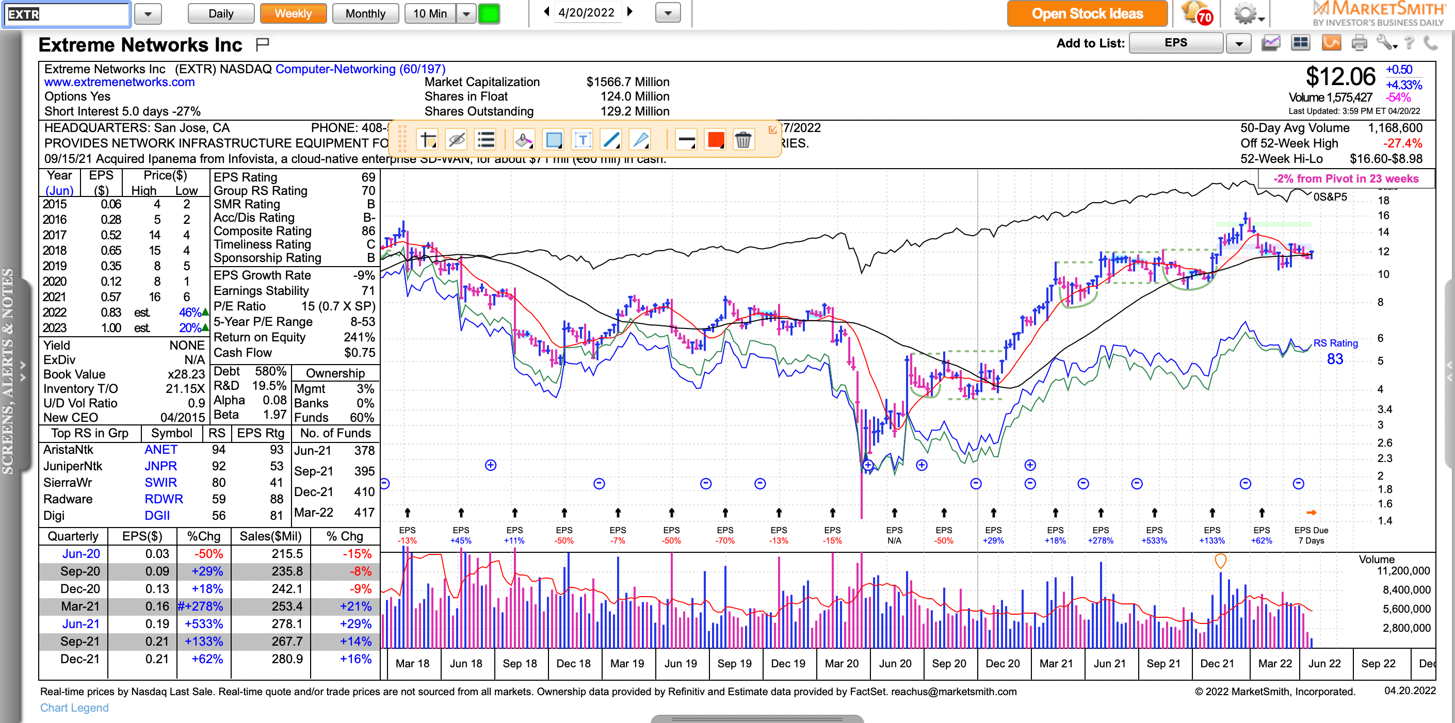Open the line thickness picker
Viewport: 1455px width, 723px height.
(686, 139)
